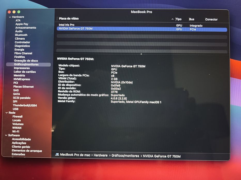The width and height of the screenshot is (241, 180).
Task: Select Elementos de arranque entry
Action: pyautogui.click(x=27, y=151)
